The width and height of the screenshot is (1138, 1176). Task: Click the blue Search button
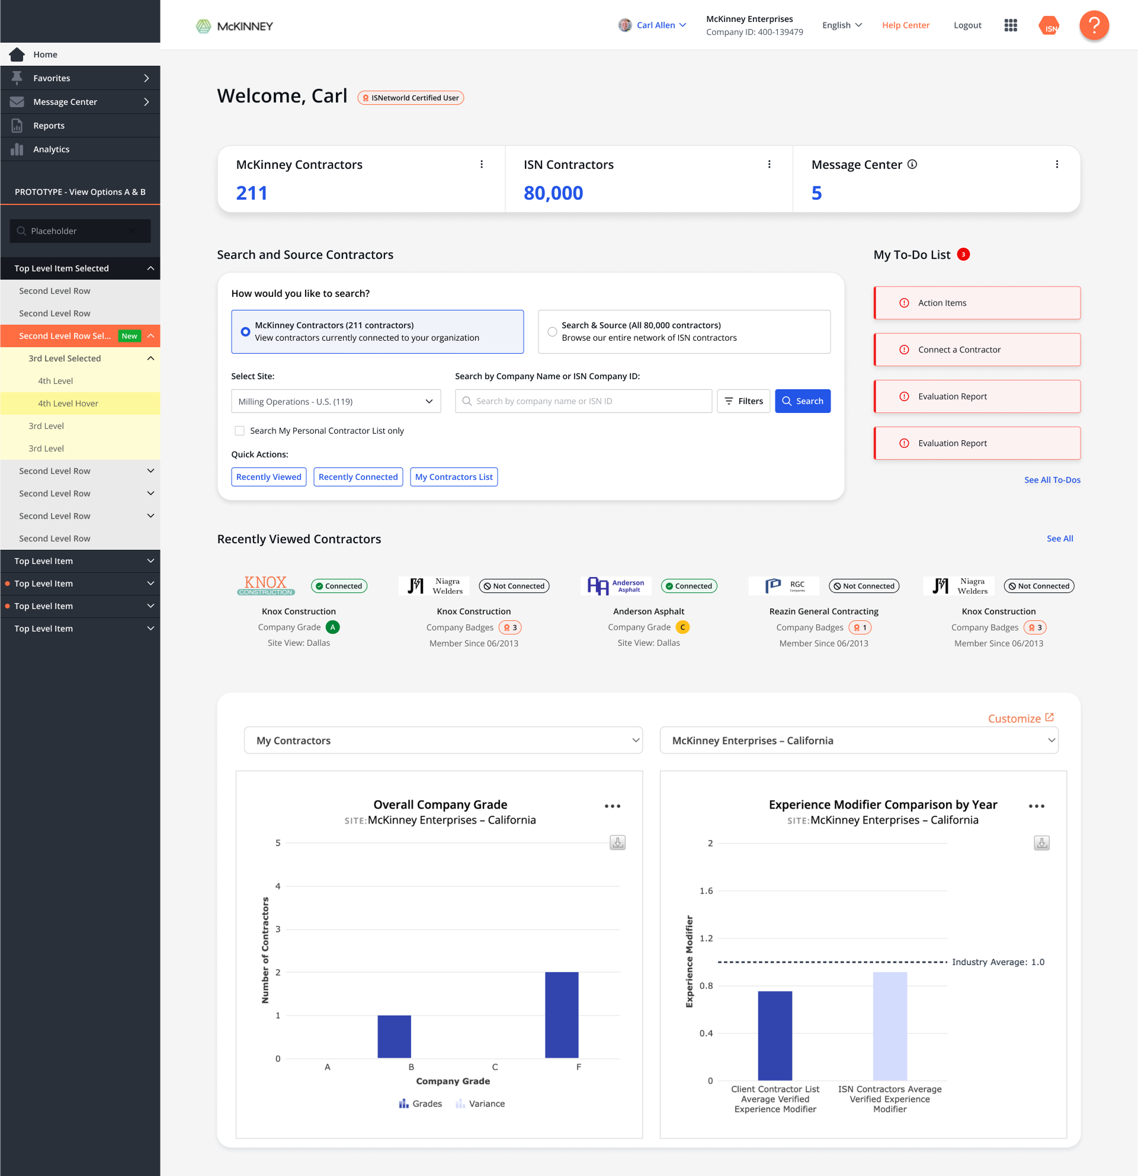pos(803,402)
